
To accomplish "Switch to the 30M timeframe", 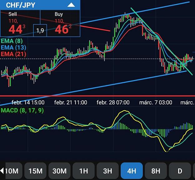I will [60, 171].
